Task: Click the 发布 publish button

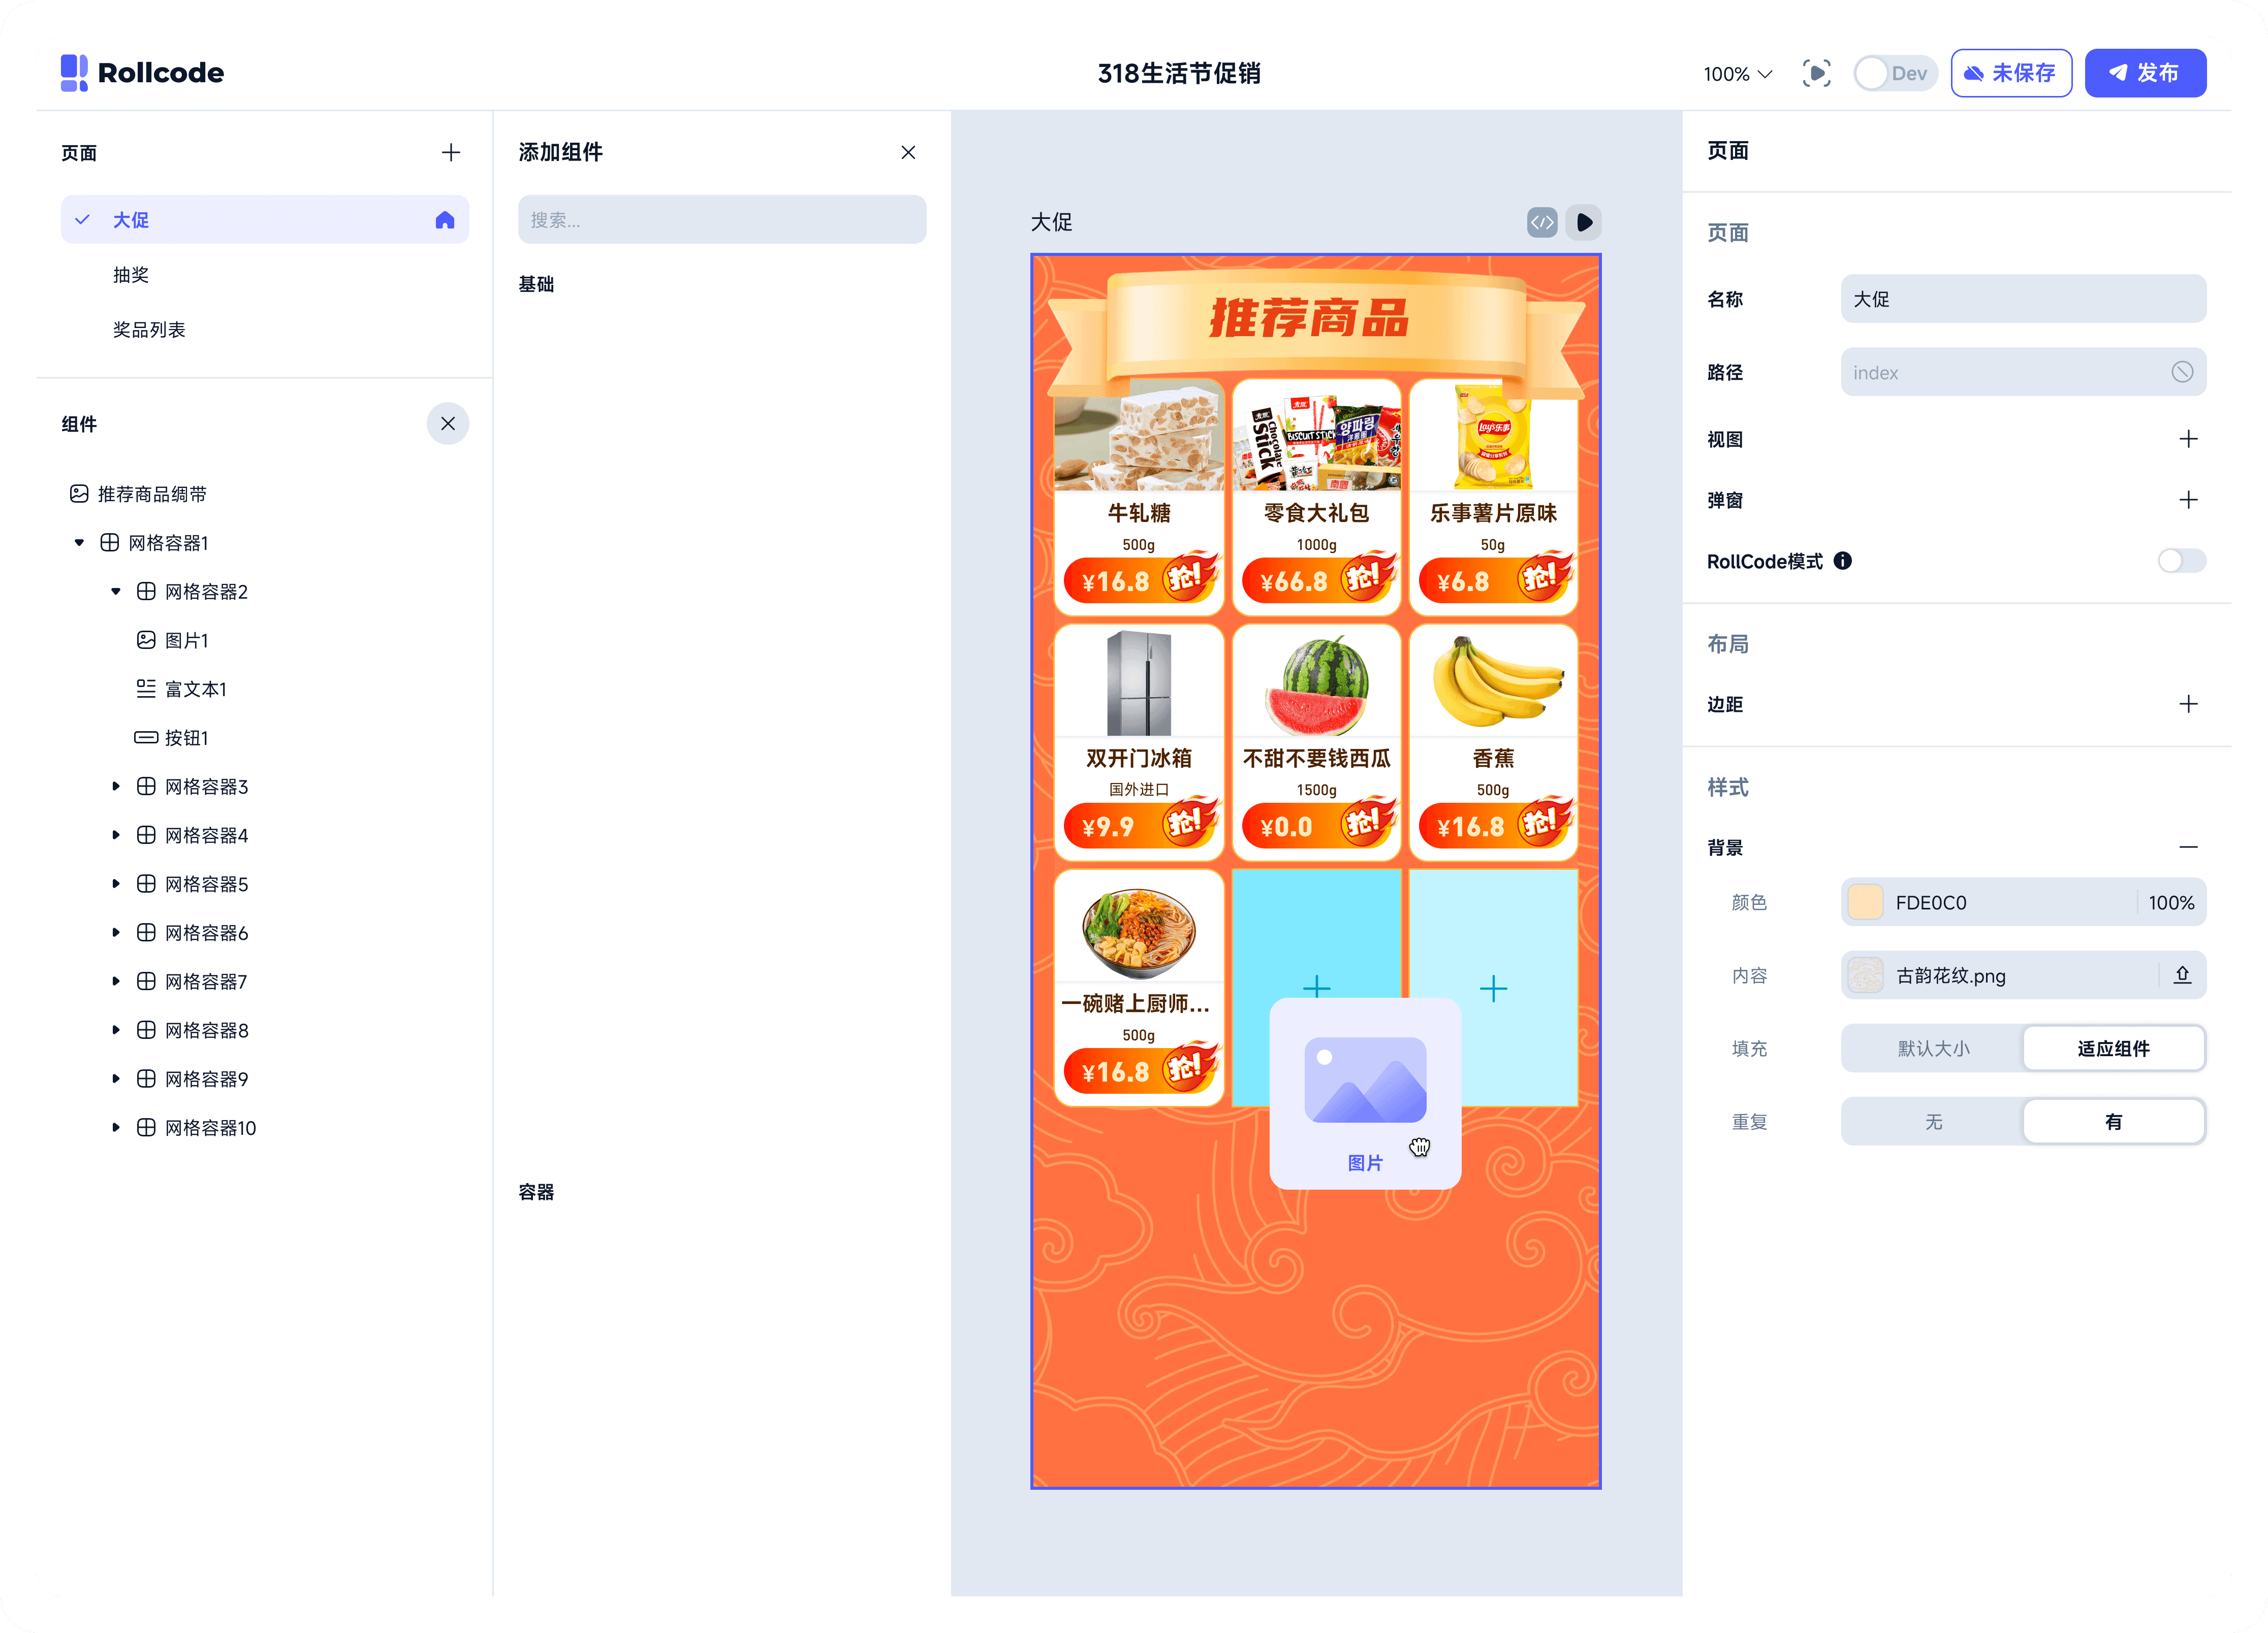Action: coord(2145,73)
